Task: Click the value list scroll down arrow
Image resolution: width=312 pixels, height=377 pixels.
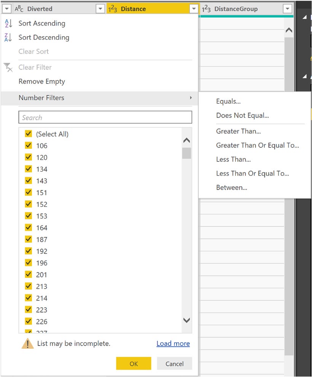Action: click(x=186, y=320)
